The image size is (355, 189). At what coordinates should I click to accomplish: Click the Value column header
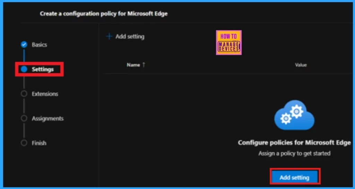coord(301,65)
